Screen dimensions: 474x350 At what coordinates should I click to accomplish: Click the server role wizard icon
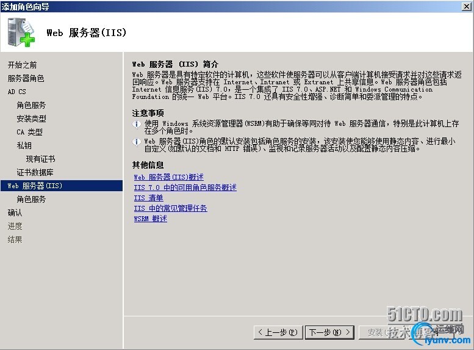coord(21,32)
